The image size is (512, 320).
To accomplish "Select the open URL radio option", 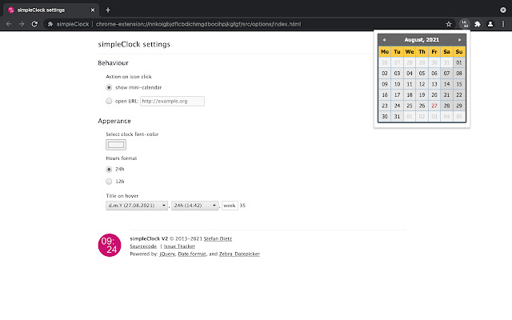I will [x=110, y=101].
